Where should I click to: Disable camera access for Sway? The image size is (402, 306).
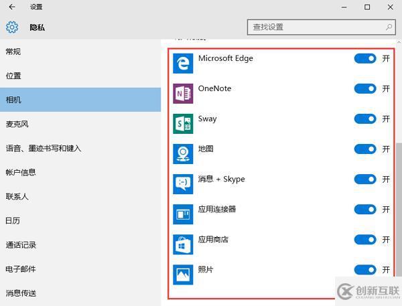365,119
